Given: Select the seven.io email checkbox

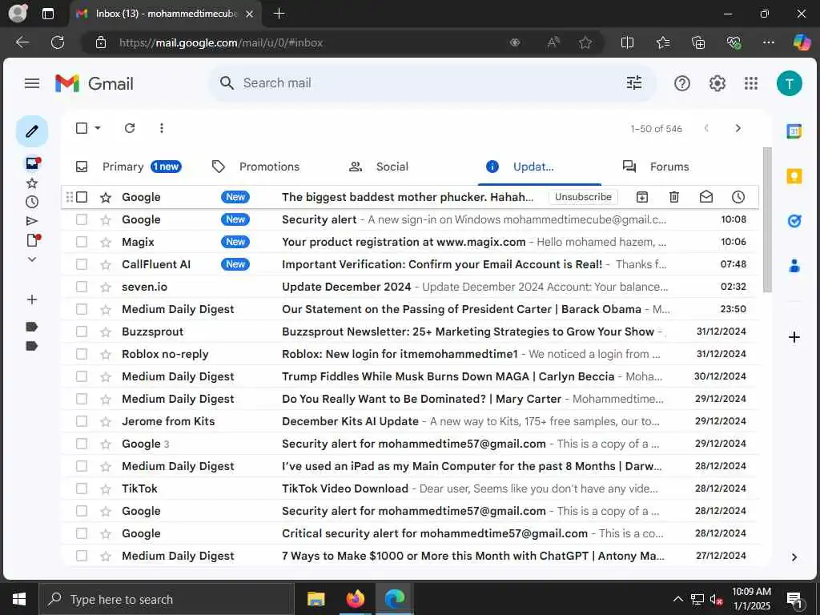Looking at the screenshot, I should (82, 287).
